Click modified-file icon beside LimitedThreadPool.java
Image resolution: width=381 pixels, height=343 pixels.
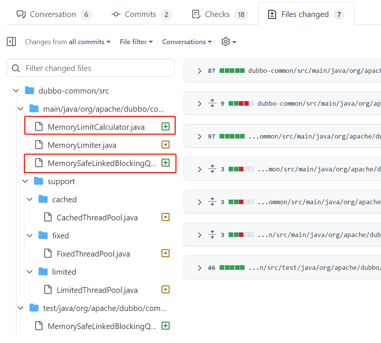[166, 289]
